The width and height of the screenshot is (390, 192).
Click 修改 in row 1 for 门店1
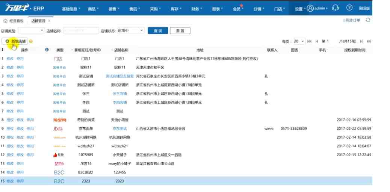10,59
